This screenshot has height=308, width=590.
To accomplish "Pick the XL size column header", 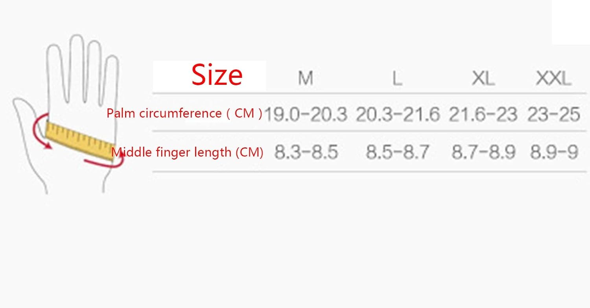I will (483, 79).
